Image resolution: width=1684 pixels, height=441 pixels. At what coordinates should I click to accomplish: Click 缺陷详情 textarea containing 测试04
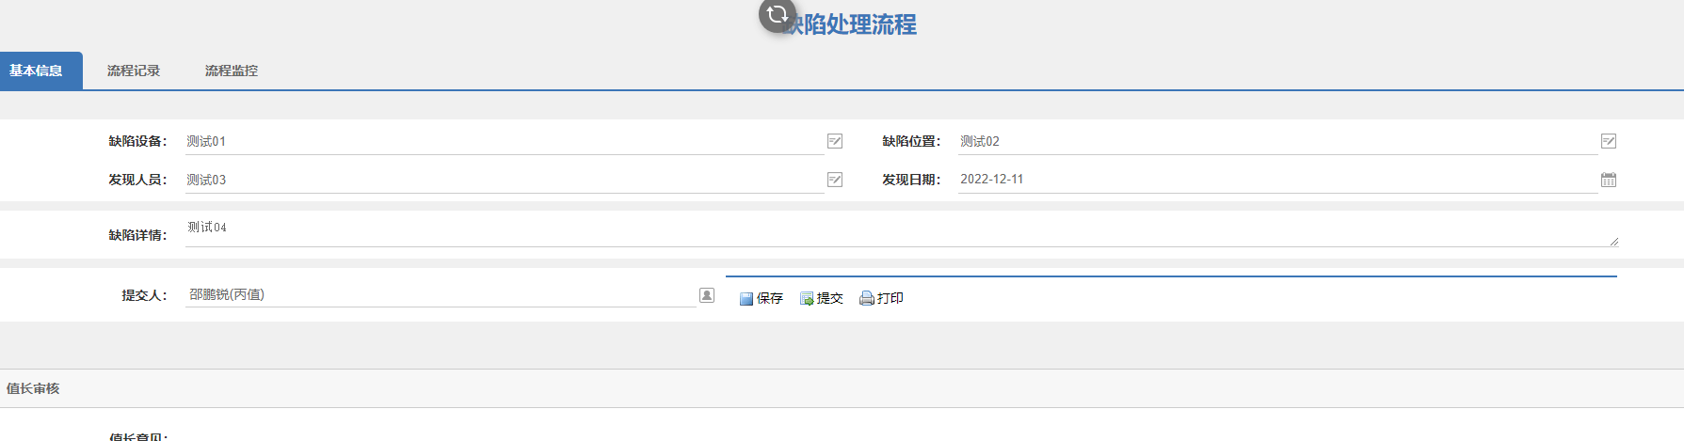pos(902,232)
